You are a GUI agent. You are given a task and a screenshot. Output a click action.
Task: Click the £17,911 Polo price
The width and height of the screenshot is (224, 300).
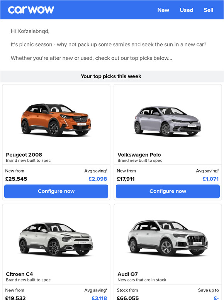tap(126, 179)
